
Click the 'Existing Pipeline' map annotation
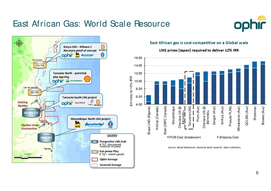coord(23,104)
